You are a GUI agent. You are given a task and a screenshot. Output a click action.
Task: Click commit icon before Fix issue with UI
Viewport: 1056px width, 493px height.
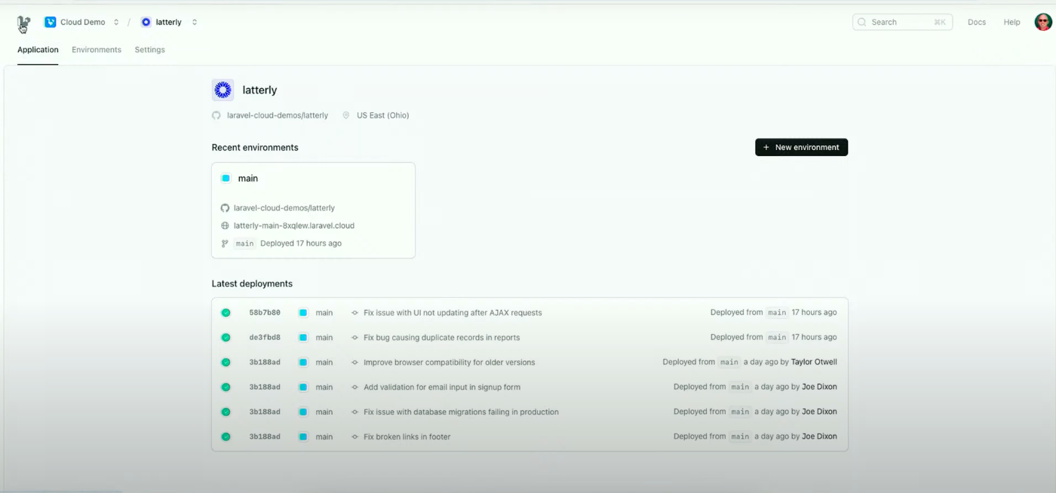tap(355, 312)
